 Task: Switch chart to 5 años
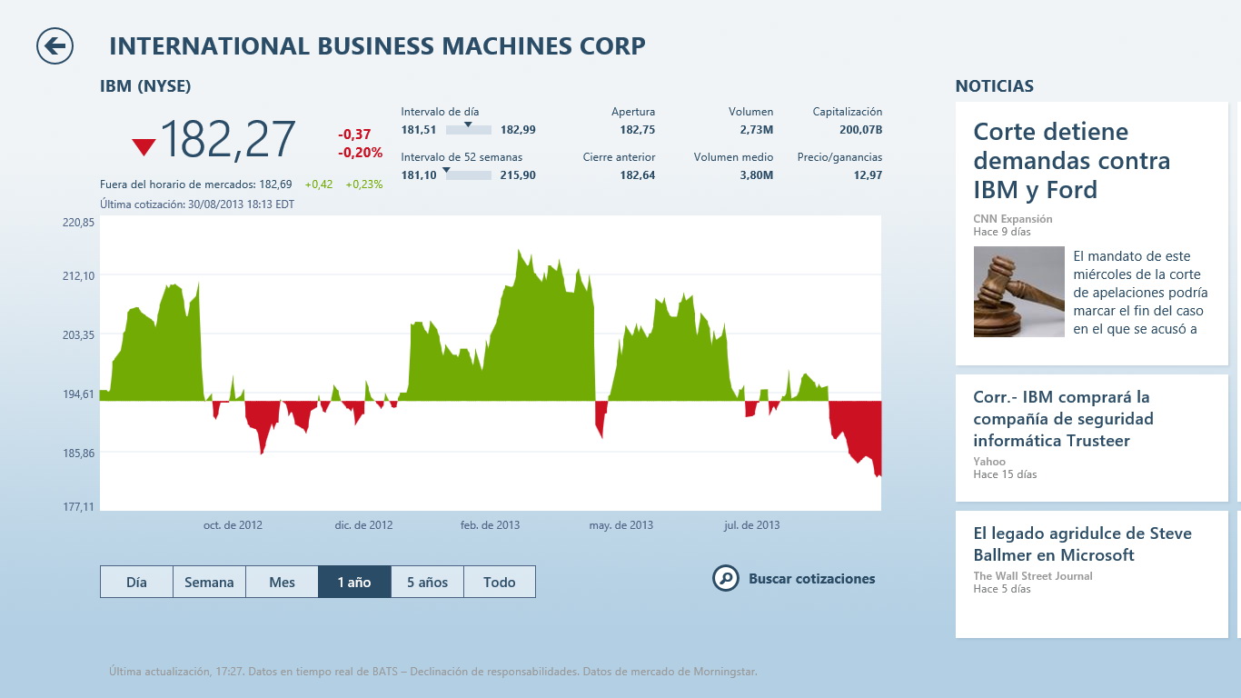(x=427, y=582)
